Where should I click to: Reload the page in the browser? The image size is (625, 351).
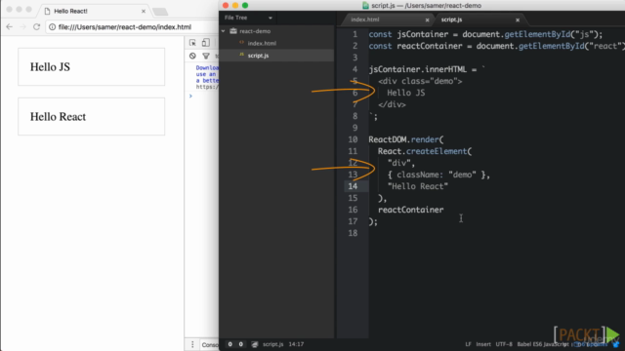tap(36, 26)
